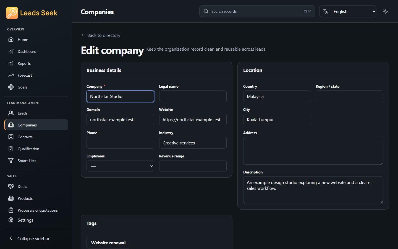Open Home via its house icon
The height and width of the screenshot is (249, 398).
click(x=11, y=40)
